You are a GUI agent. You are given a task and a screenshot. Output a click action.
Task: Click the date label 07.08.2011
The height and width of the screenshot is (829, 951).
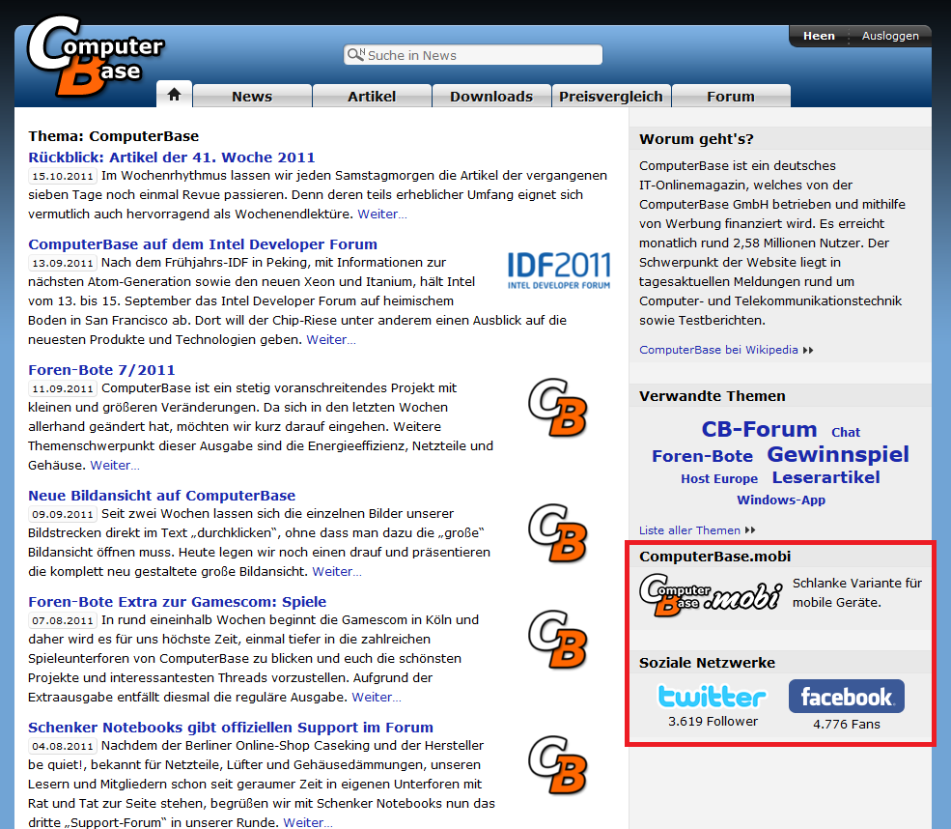click(63, 621)
